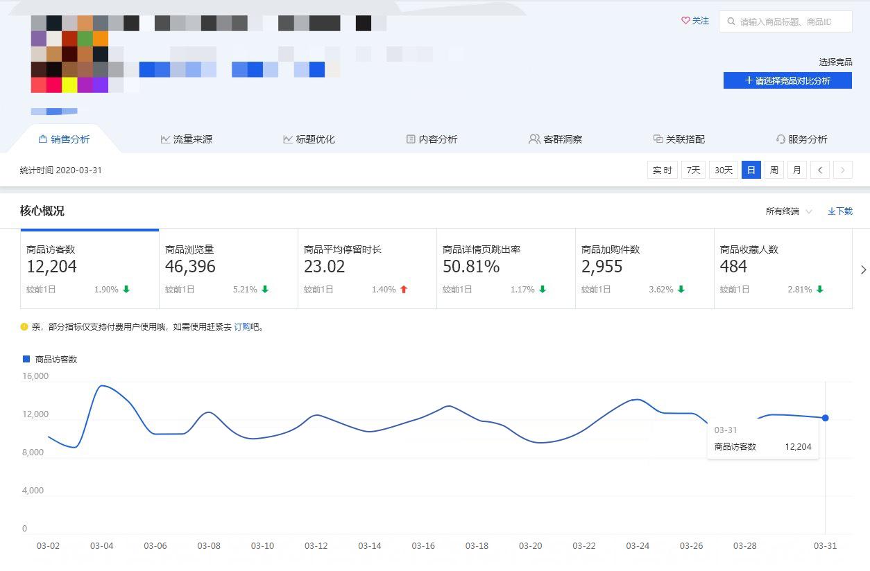Open the 客群洞察 tab
The height and width of the screenshot is (571, 870).
pyautogui.click(x=555, y=139)
